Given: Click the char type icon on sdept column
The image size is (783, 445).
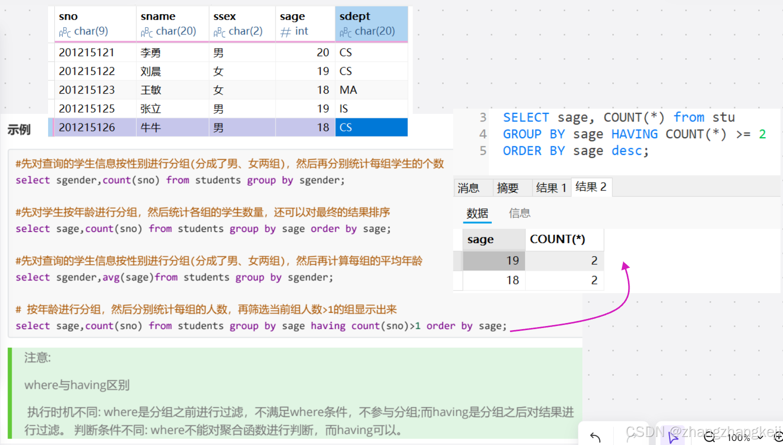Looking at the screenshot, I should (344, 31).
